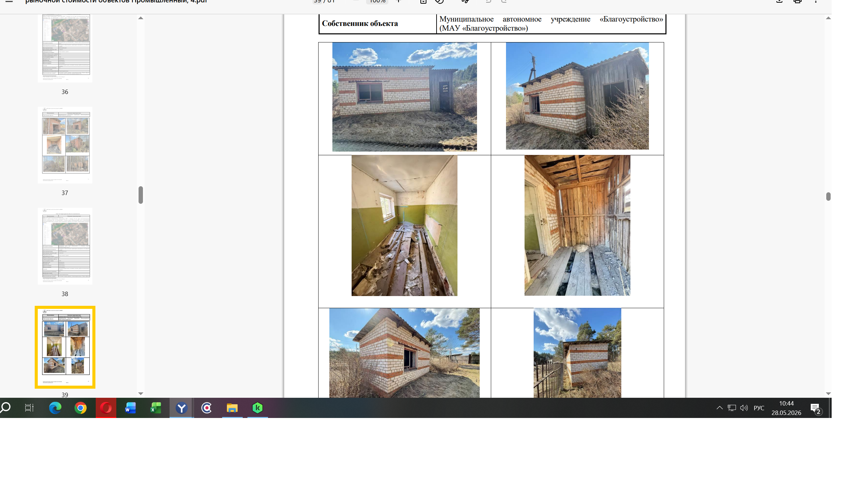Launch Google Chrome from the taskbar
The width and height of the screenshot is (863, 485).
(81, 408)
